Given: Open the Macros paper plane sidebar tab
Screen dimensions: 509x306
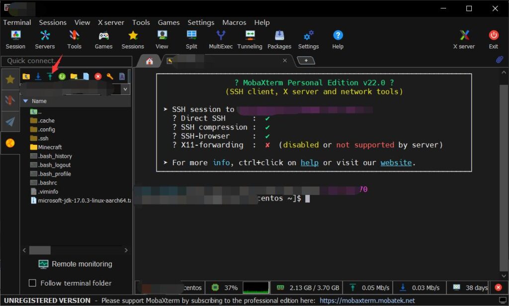Looking at the screenshot, I should click(x=10, y=122).
